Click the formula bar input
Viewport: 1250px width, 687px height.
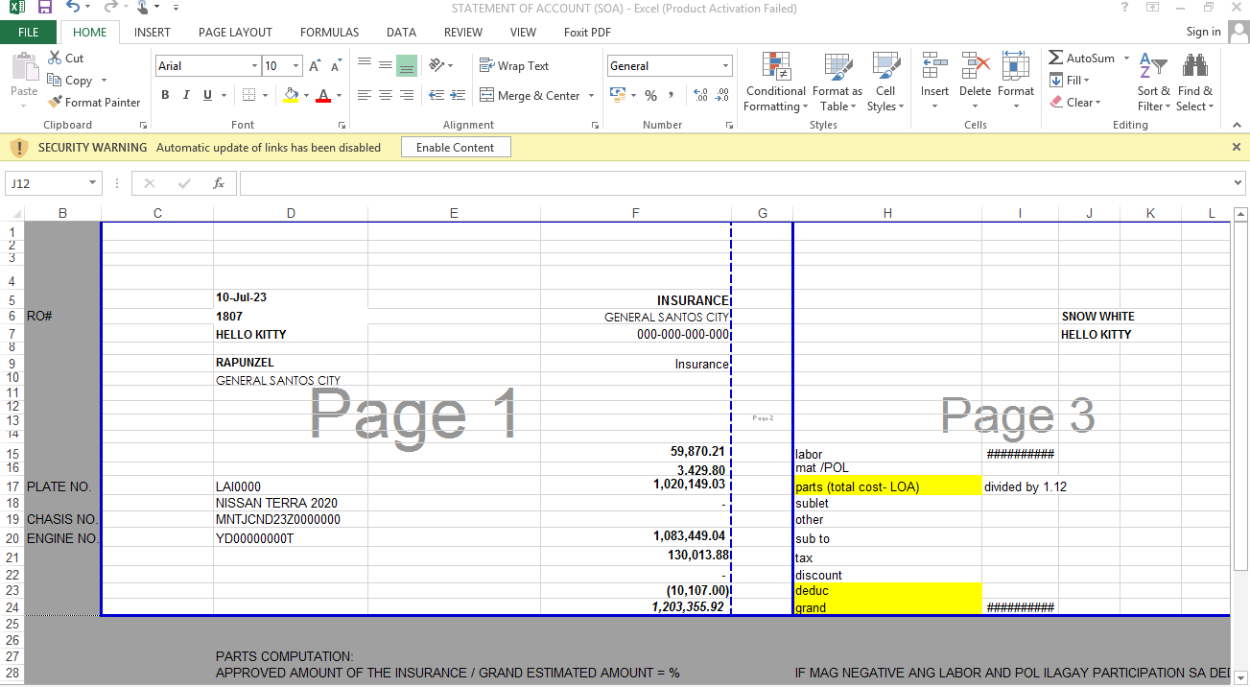[734, 183]
